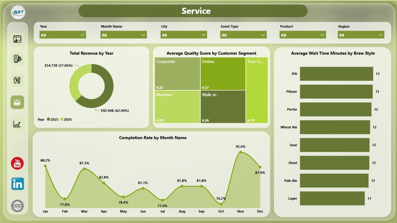Click the Feb 77.8% data point
Screen dimensions: 397x223
tap(65, 199)
